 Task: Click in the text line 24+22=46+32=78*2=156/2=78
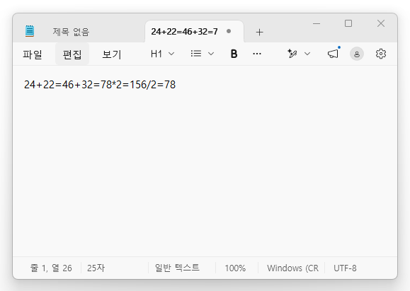coord(100,85)
